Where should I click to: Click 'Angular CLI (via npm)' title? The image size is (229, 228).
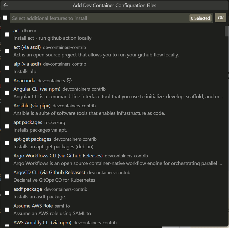(x=37, y=89)
